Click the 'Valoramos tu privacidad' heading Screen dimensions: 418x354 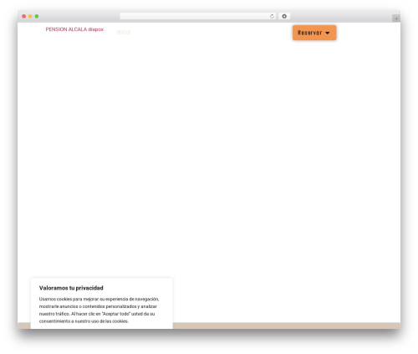coord(71,288)
